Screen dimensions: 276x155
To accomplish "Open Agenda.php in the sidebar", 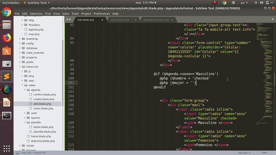I will tap(36, 30).
